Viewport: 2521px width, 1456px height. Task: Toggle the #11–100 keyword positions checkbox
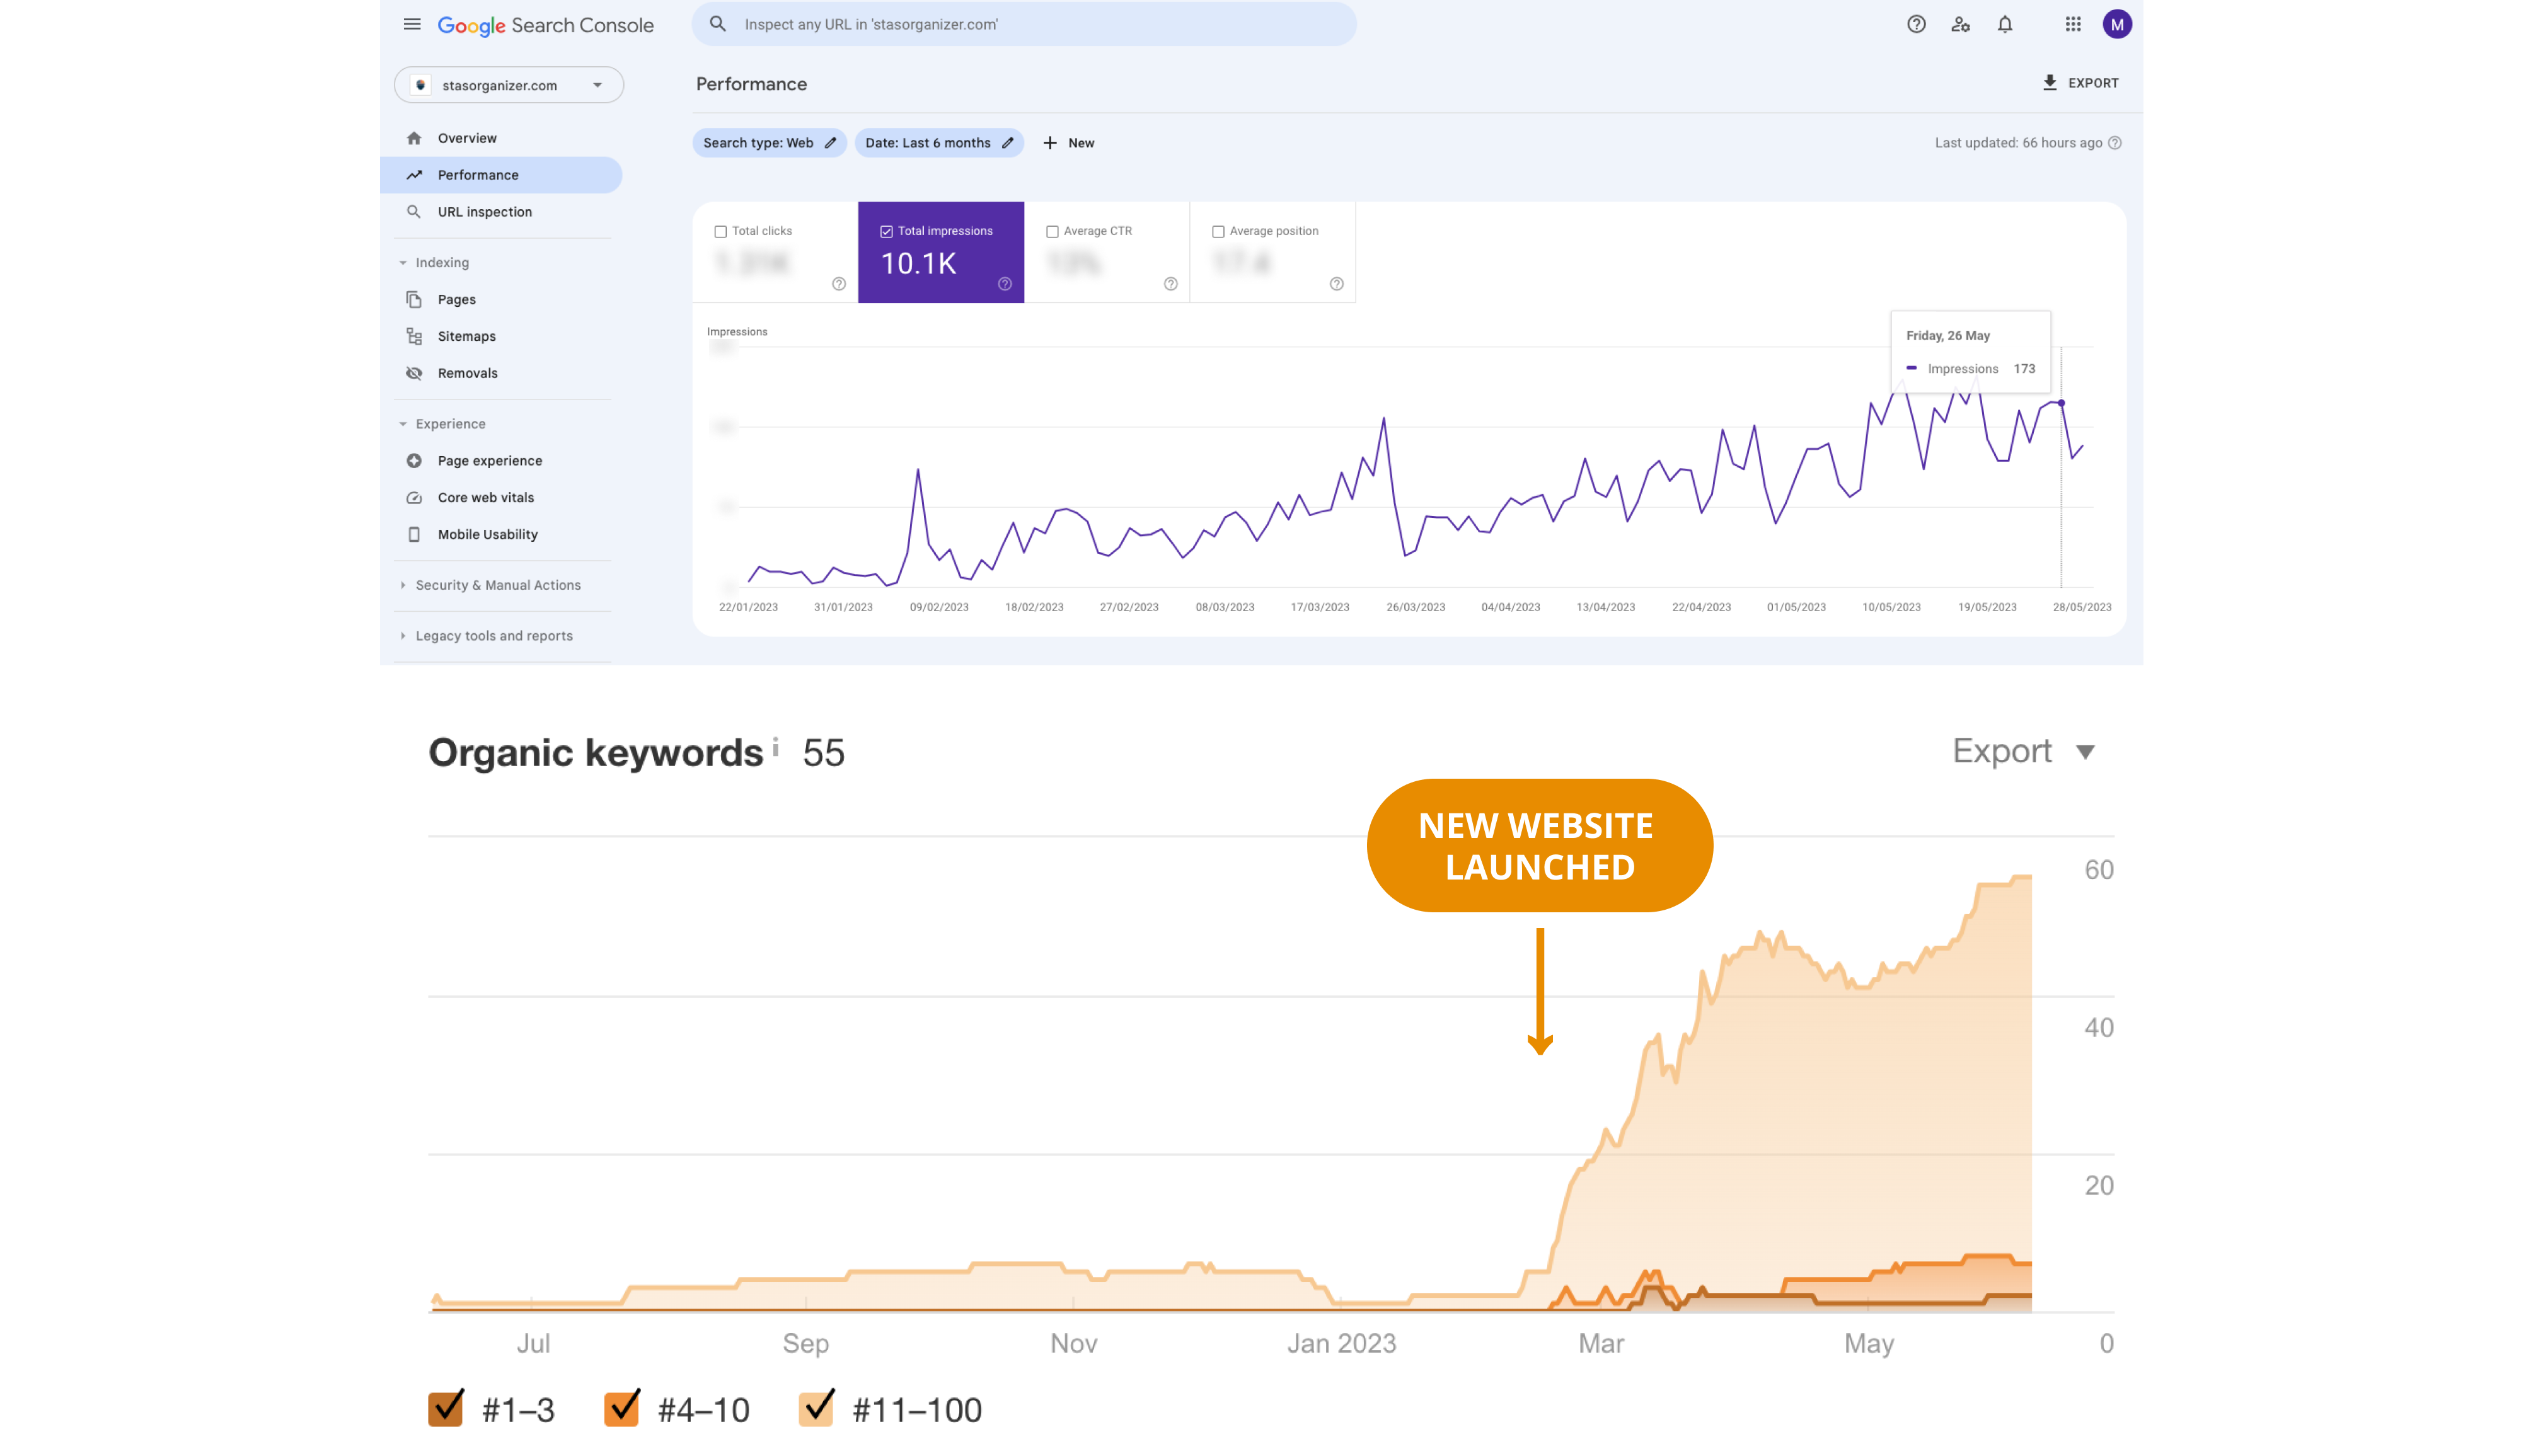pyautogui.click(x=816, y=1408)
